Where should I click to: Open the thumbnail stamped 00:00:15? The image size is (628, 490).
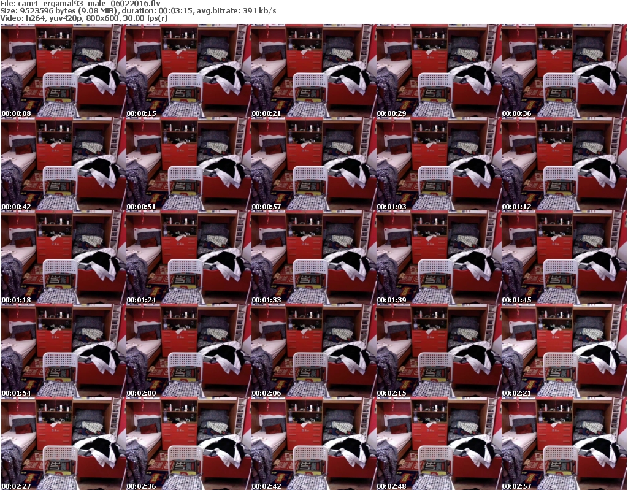(189, 71)
